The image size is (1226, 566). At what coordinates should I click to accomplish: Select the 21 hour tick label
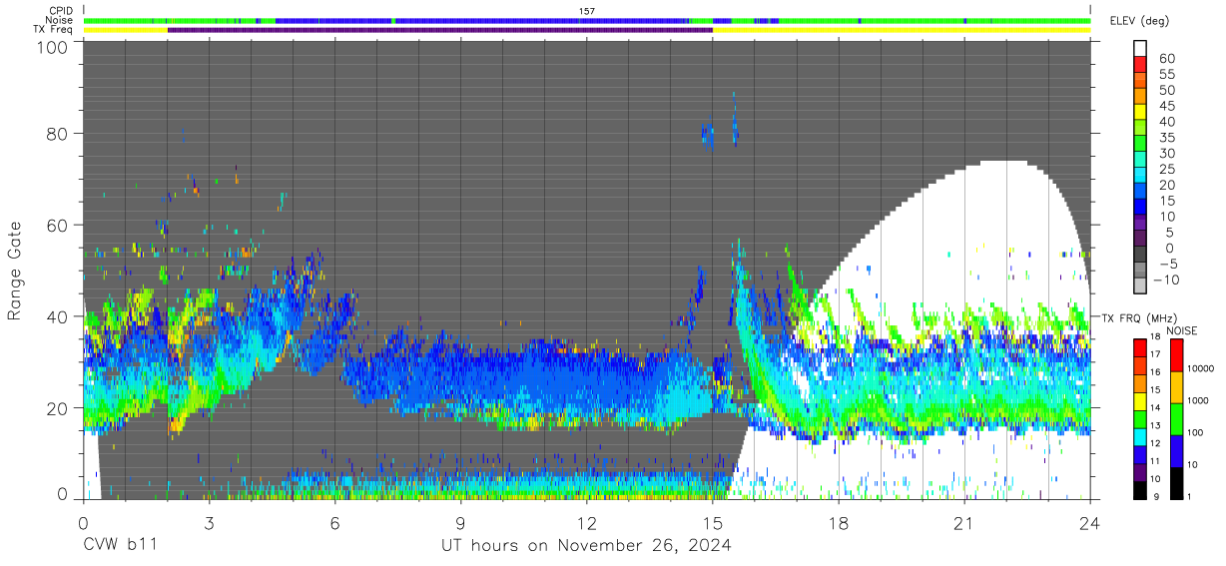[963, 523]
